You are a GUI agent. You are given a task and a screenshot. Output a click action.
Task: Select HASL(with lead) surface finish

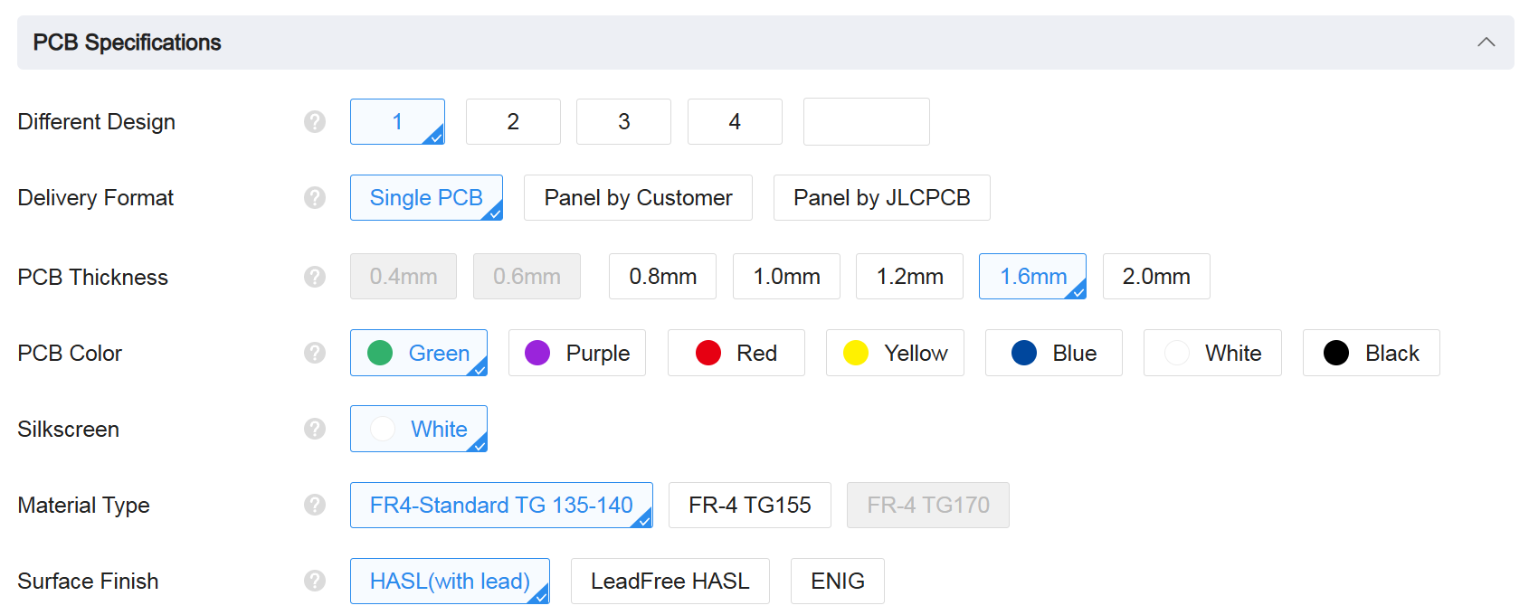(x=450, y=581)
